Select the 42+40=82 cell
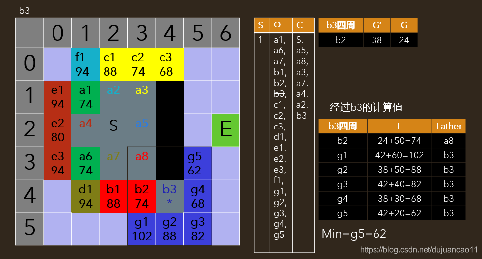The image size is (482, 259). click(x=400, y=184)
